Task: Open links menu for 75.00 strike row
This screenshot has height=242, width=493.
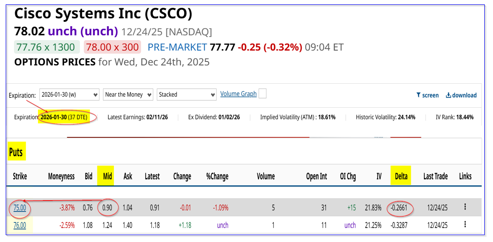Action: click(465, 208)
